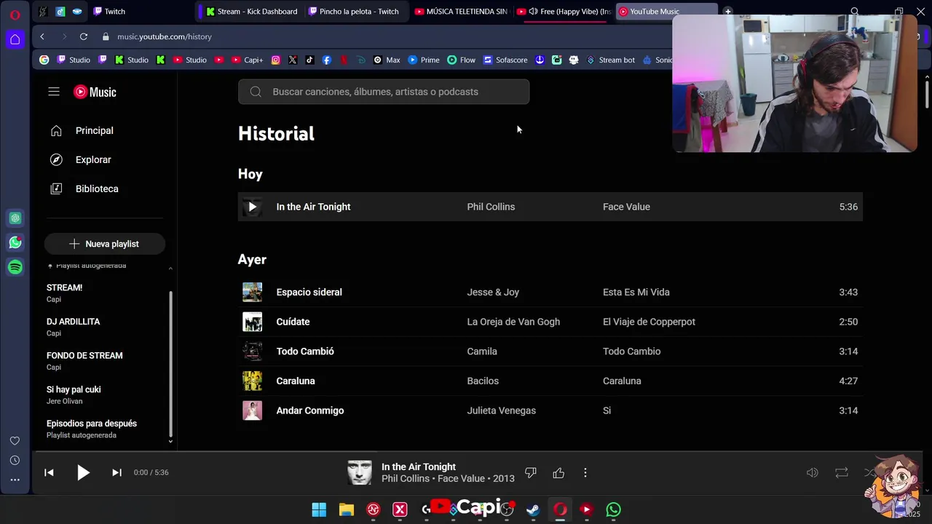The width and height of the screenshot is (932, 524).
Task: Open more options for current song
Action: pos(585,473)
